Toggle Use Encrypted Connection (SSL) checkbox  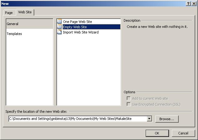(x=129, y=104)
